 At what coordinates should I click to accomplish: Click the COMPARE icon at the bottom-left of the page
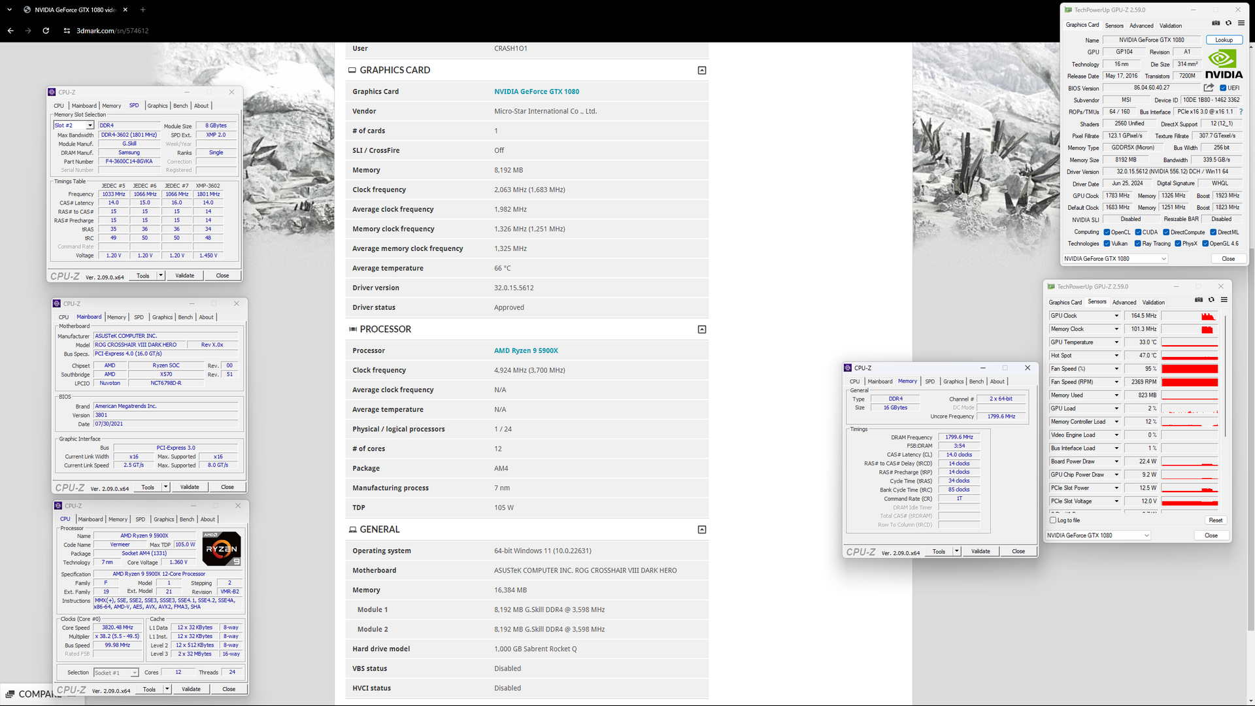tap(10, 694)
